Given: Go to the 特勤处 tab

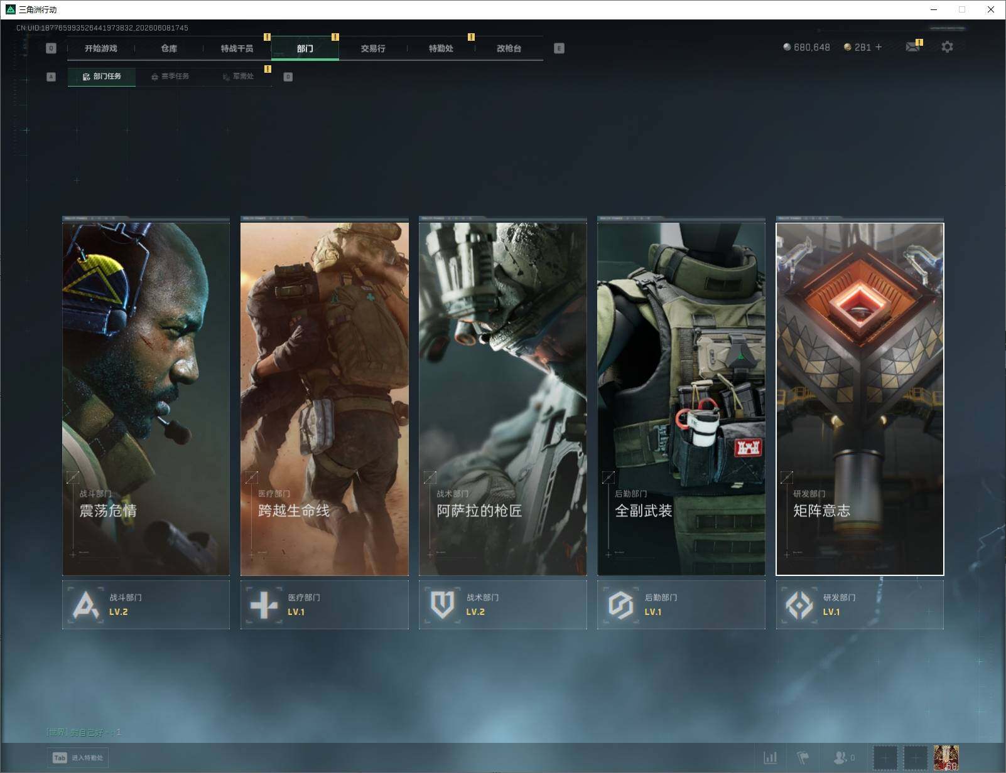Looking at the screenshot, I should tap(441, 48).
